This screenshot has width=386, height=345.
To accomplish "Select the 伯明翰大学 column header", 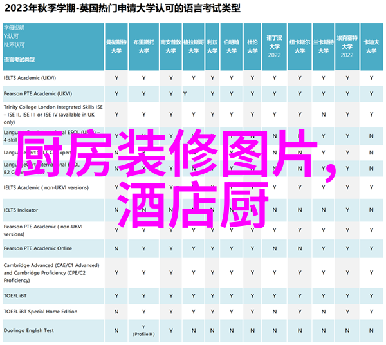I will click(x=232, y=46).
